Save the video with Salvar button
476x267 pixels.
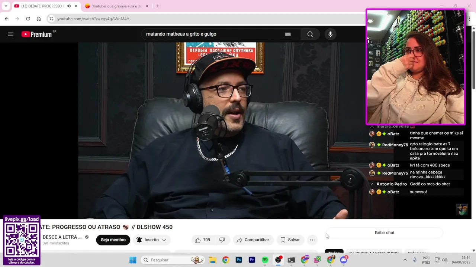coord(290,240)
